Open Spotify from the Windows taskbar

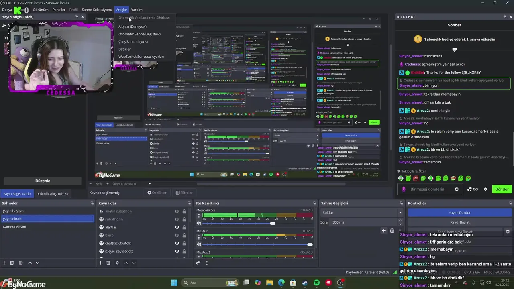[x=316, y=283]
